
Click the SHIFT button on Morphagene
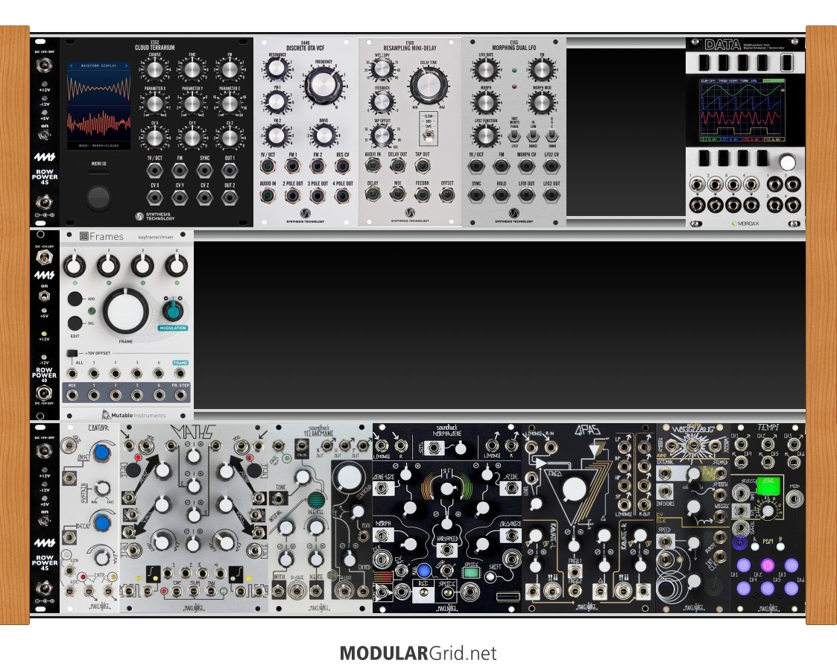(490, 576)
